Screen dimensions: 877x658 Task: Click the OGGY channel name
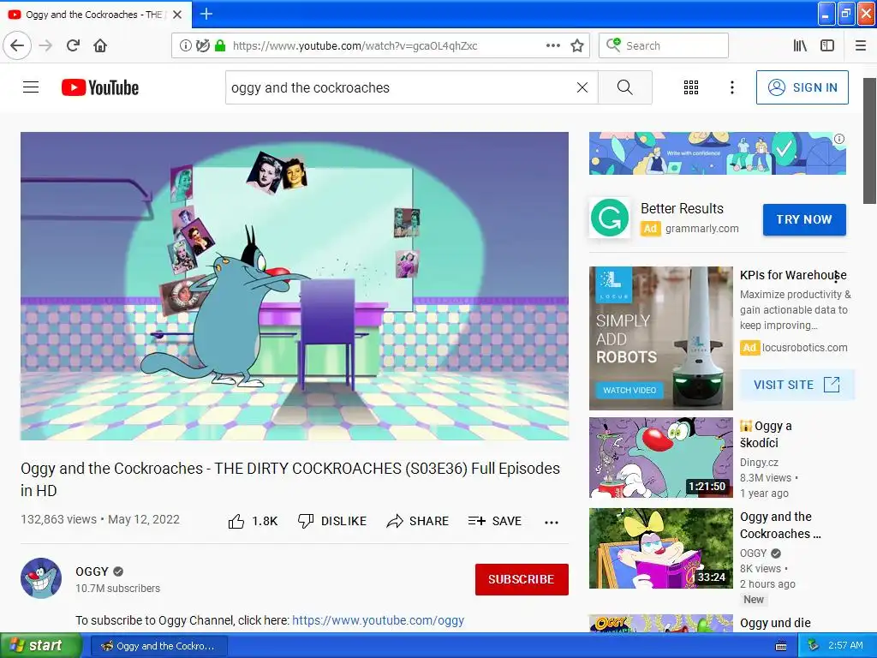pos(92,571)
